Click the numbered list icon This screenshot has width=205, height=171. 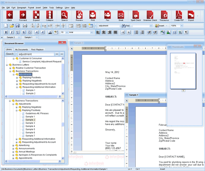142,32
